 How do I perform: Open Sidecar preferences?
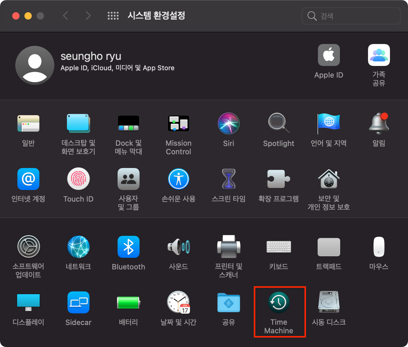78,302
